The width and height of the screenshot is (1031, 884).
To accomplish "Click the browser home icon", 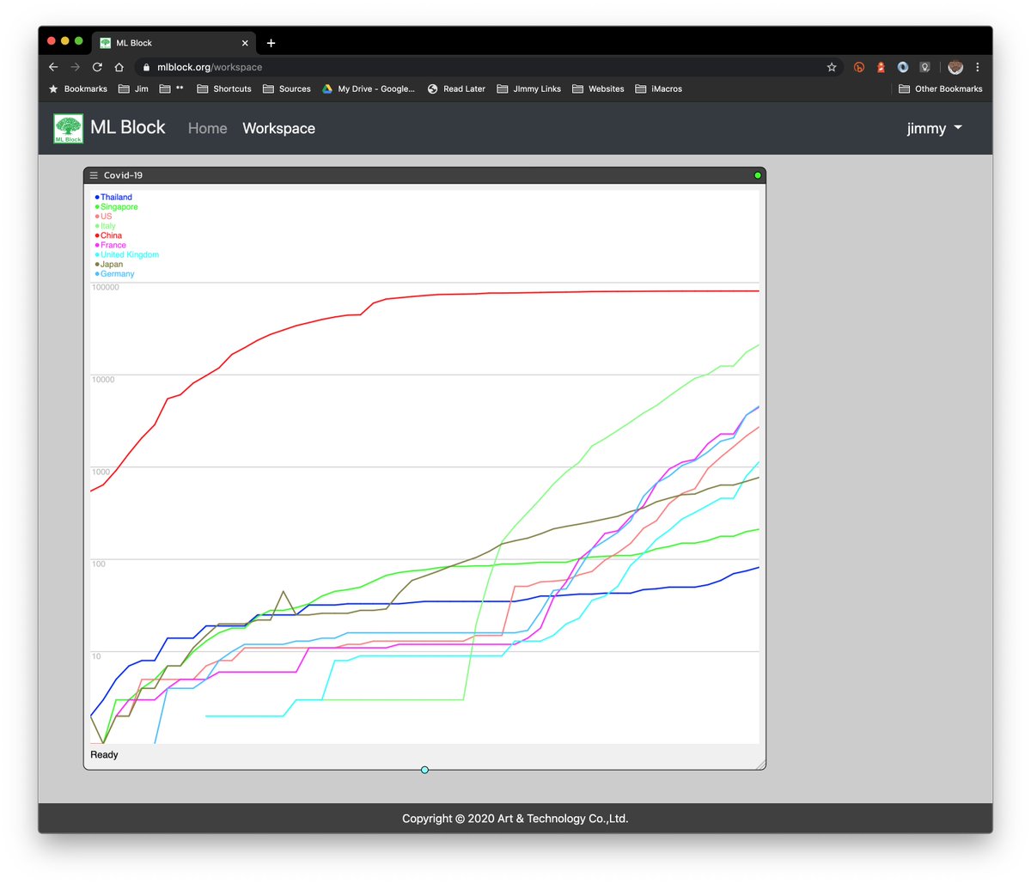I will [119, 67].
